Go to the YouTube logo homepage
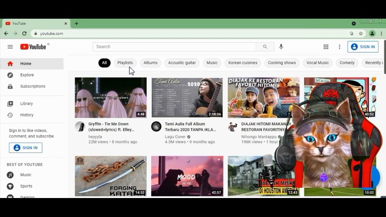This screenshot has height=217, width=386. (33, 47)
